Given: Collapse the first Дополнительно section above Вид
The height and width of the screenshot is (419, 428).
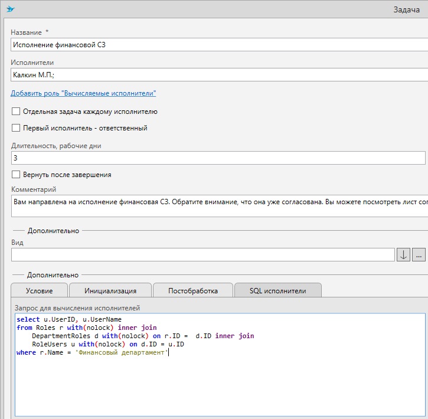Looking at the screenshot, I should (x=53, y=231).
